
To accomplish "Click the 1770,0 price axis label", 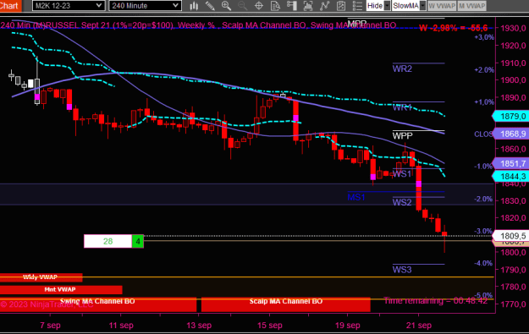I will 513,304.
